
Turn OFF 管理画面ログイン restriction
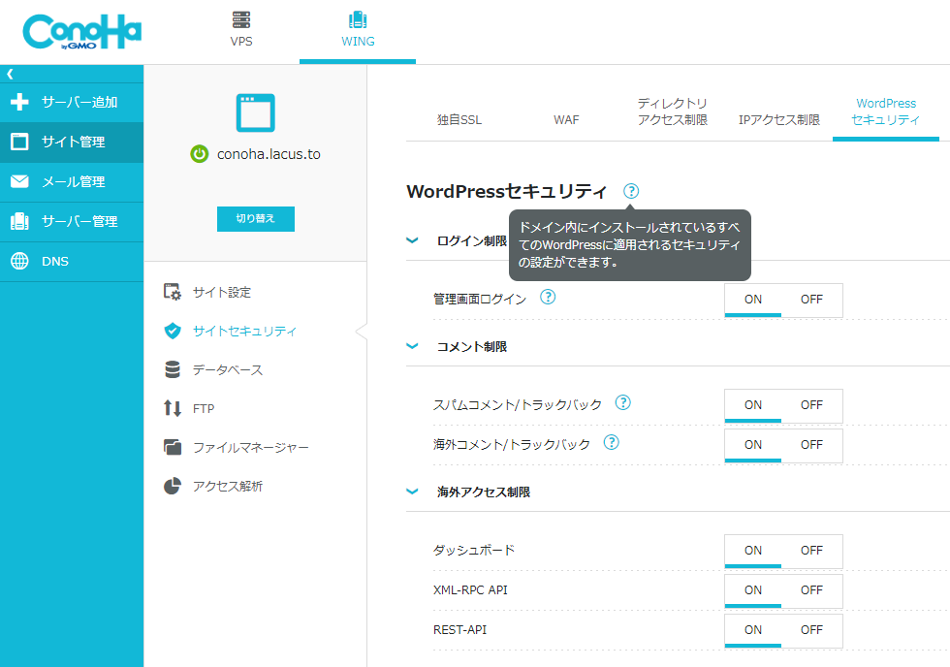(811, 300)
